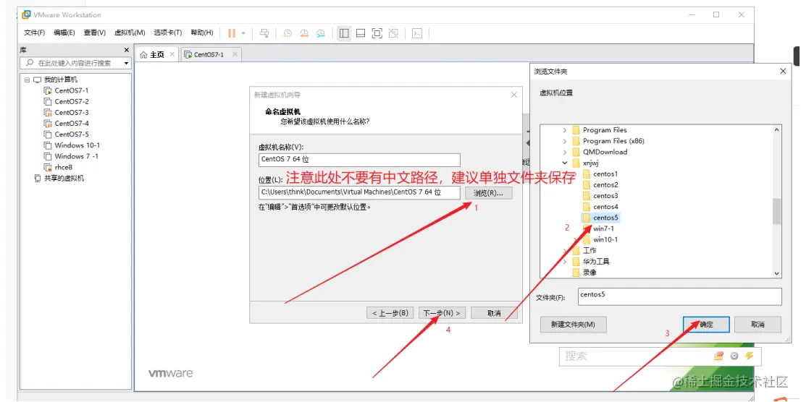
Task: Click 取消 in the browse folder dialog
Action: coord(758,325)
